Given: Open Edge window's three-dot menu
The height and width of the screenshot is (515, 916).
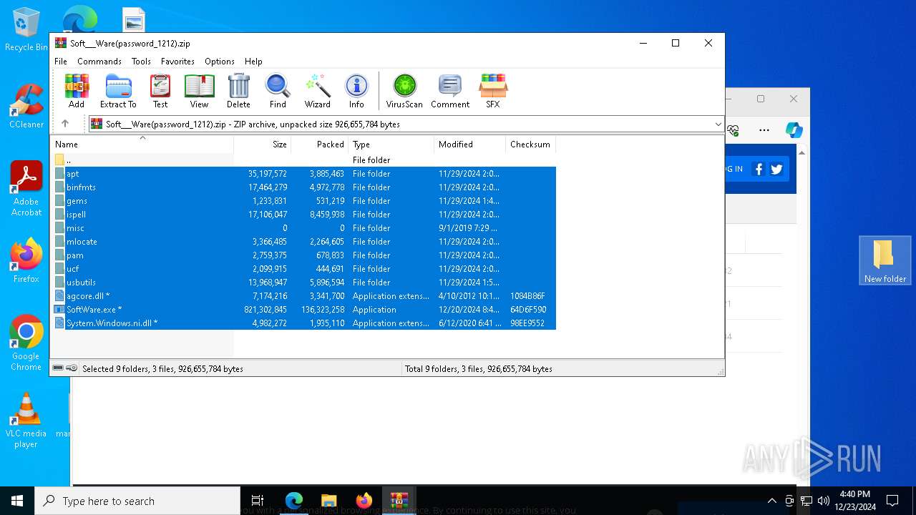Looking at the screenshot, I should (764, 130).
